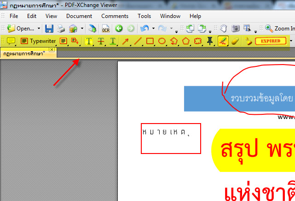Rotate the page counterclockwise

190,29
